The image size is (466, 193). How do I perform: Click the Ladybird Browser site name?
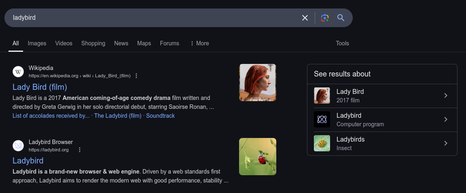click(51, 142)
